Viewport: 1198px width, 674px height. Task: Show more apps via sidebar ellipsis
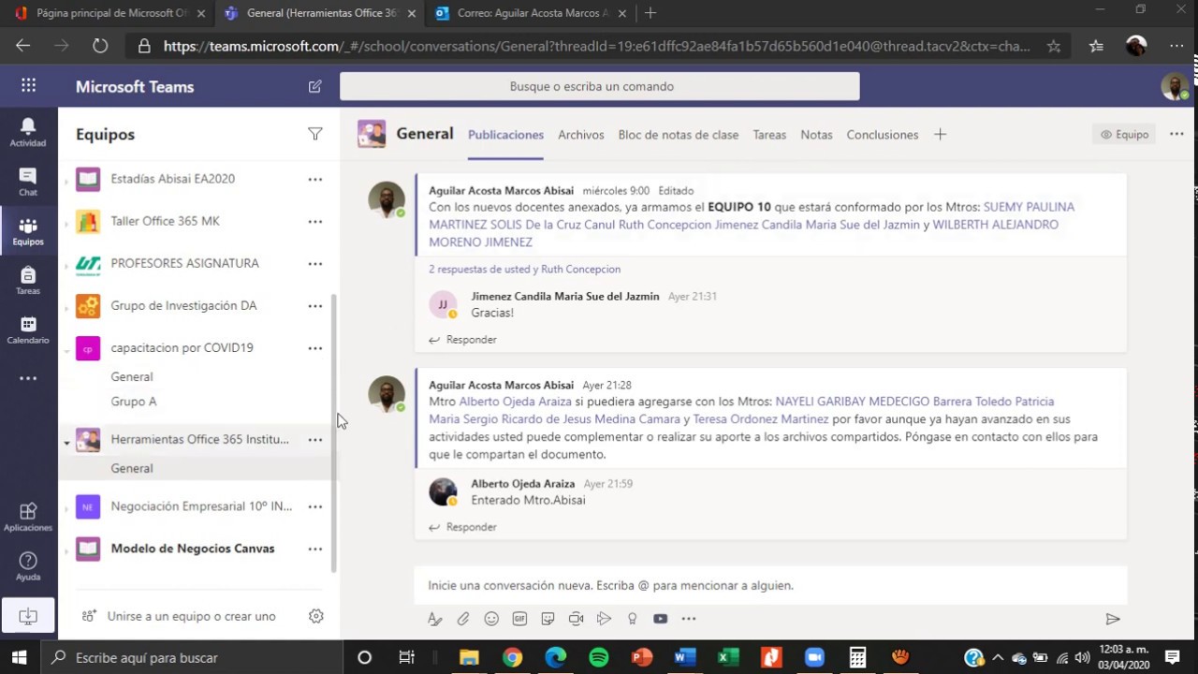pyautogui.click(x=28, y=378)
